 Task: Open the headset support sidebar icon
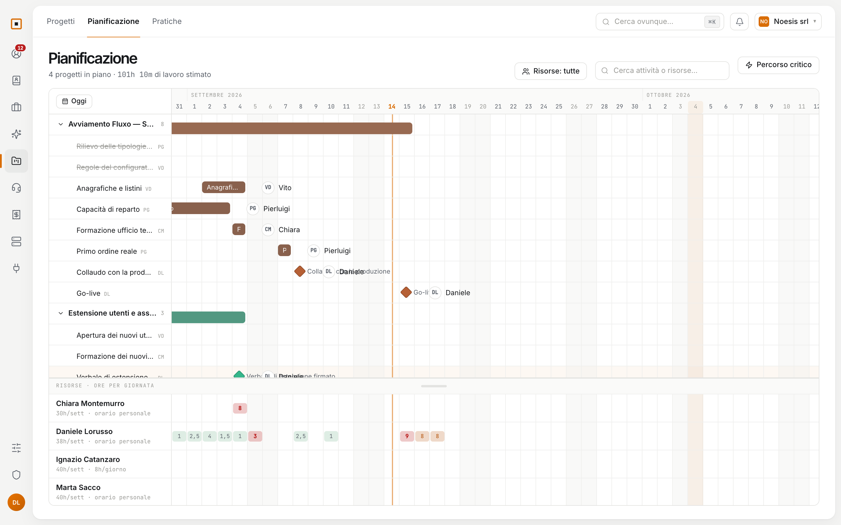(x=16, y=188)
